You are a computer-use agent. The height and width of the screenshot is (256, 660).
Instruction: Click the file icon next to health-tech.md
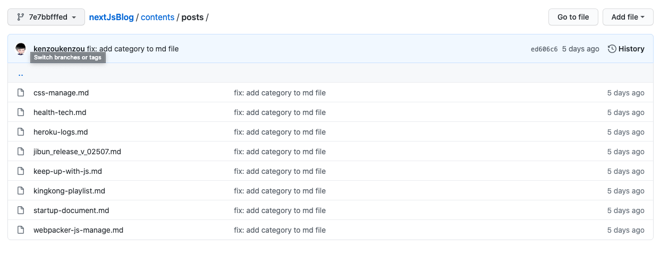[x=21, y=112]
